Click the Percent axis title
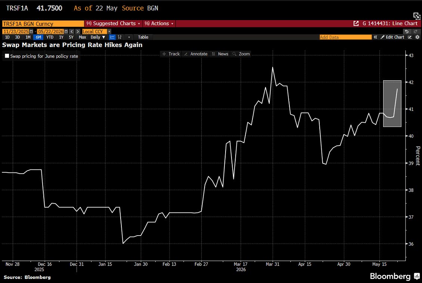422x283 pixels. click(x=418, y=156)
